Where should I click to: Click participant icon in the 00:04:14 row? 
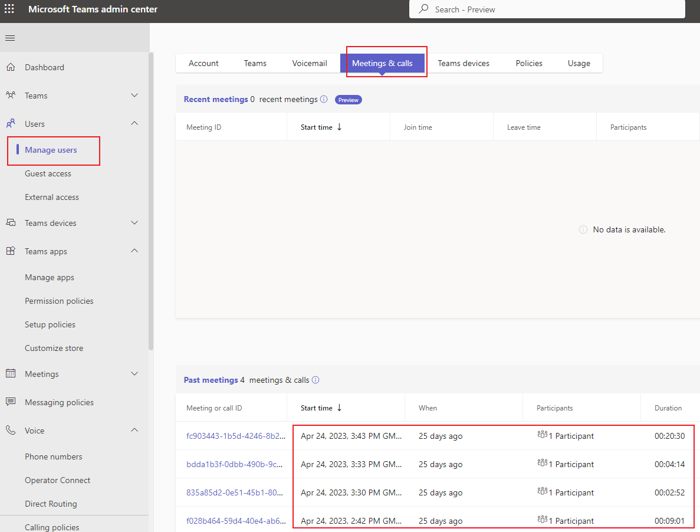543,463
